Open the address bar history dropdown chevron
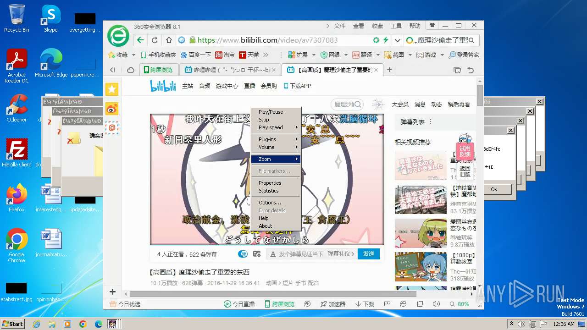The height and width of the screenshot is (330, 587). pos(397,40)
